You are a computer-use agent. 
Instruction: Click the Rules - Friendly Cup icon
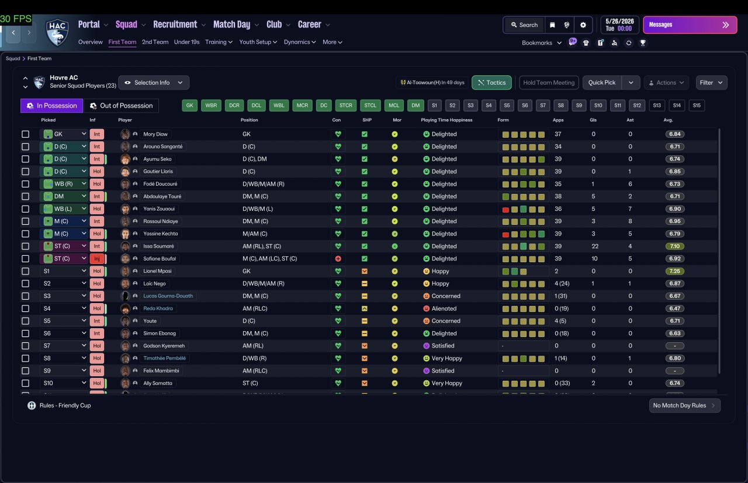pos(32,405)
